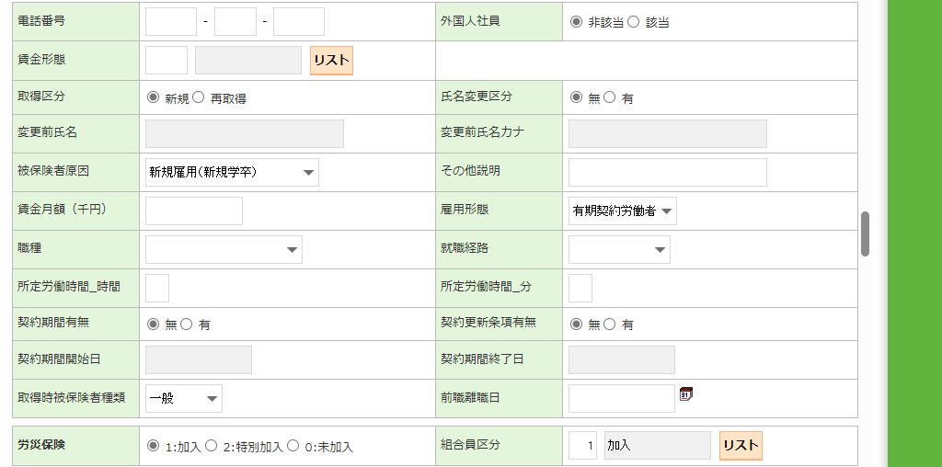Image resolution: width=942 pixels, height=467 pixels.
Task: Expand the 雇用形態 dropdown
Action: pyautogui.click(x=623, y=211)
